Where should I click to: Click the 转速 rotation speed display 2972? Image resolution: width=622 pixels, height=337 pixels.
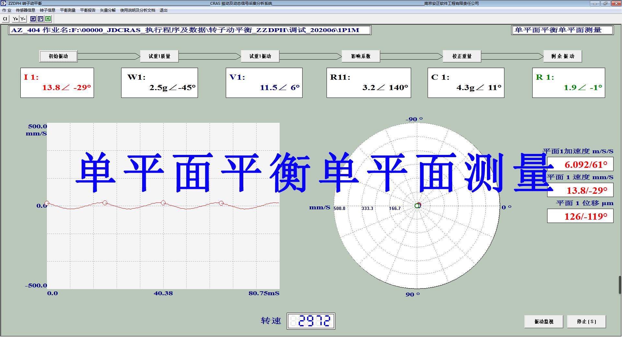click(311, 321)
